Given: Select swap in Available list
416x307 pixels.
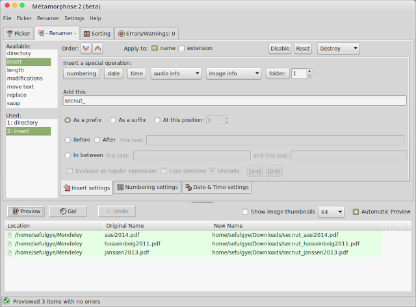Looking at the screenshot, I should tap(29, 103).
